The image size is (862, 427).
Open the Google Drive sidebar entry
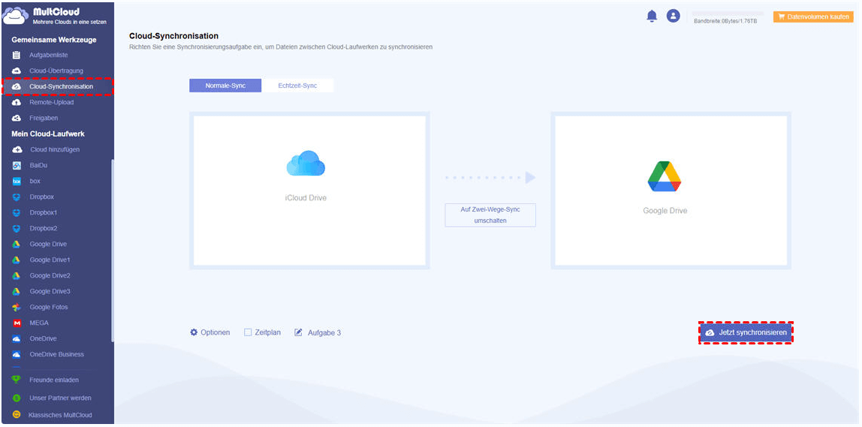(48, 244)
